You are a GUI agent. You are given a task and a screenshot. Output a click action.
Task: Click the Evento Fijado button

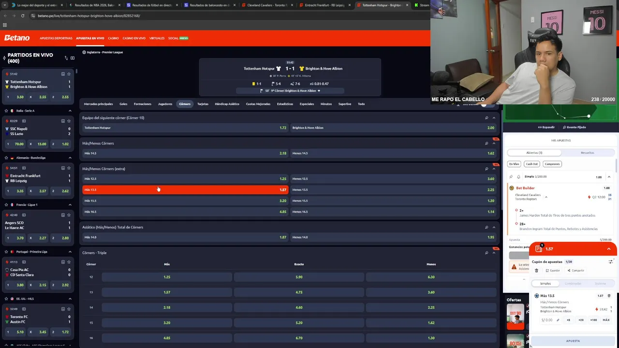point(575,127)
